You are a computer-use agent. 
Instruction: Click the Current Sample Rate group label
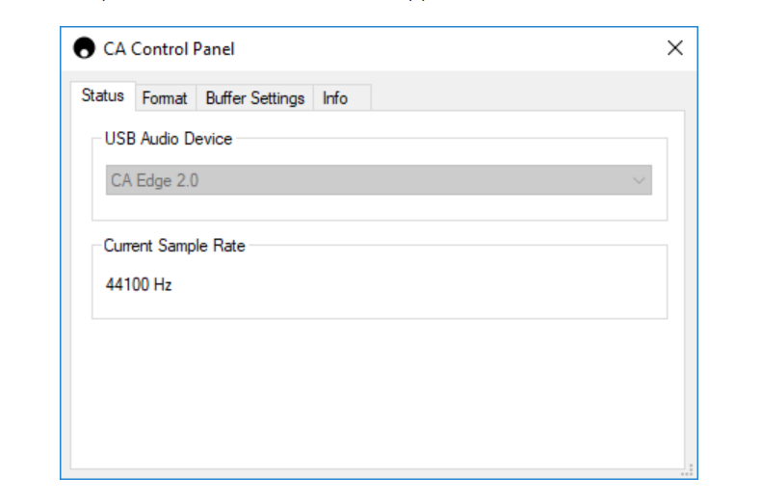[174, 246]
